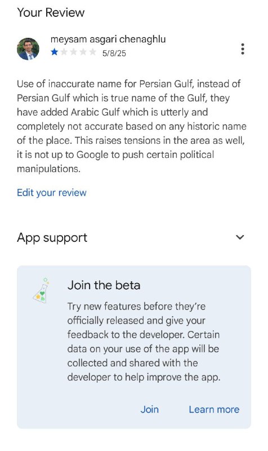Tap the Persian Gulf review text
This screenshot has height=451, width=268.
tap(132, 126)
